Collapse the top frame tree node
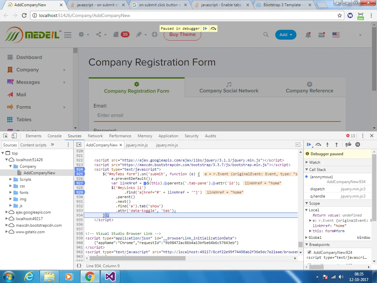 point(3,153)
